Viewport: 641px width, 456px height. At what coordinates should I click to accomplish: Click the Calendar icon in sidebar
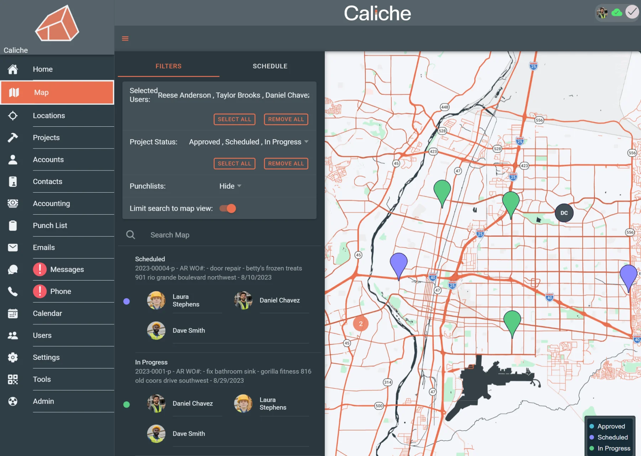[x=13, y=314]
